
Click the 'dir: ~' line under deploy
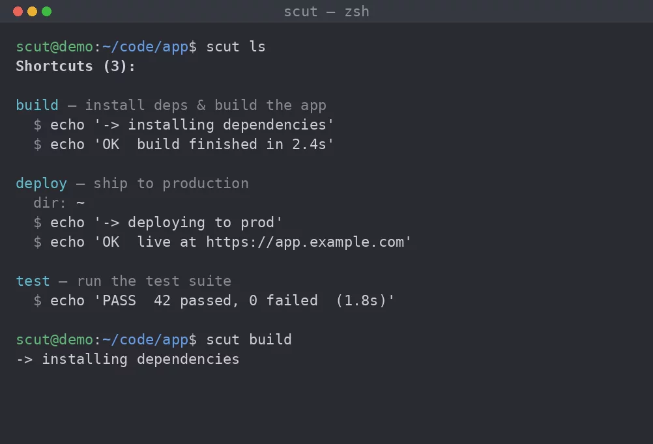[59, 203]
